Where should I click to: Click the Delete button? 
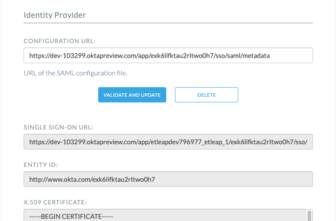click(206, 95)
